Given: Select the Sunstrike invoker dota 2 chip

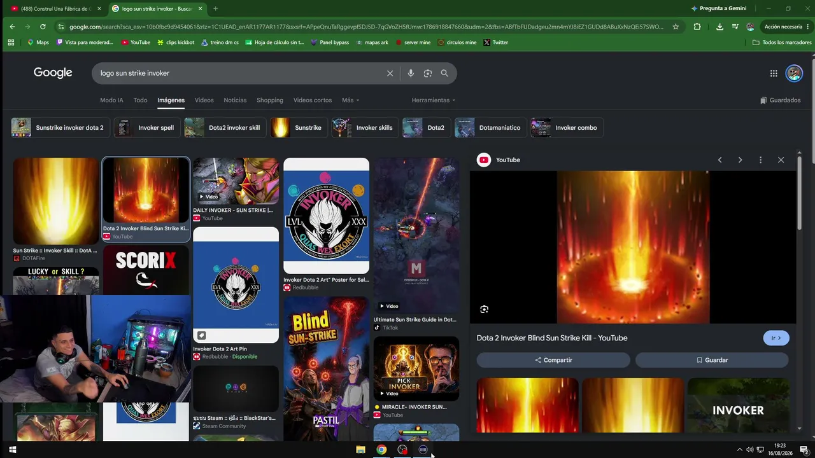Looking at the screenshot, I should coord(60,127).
